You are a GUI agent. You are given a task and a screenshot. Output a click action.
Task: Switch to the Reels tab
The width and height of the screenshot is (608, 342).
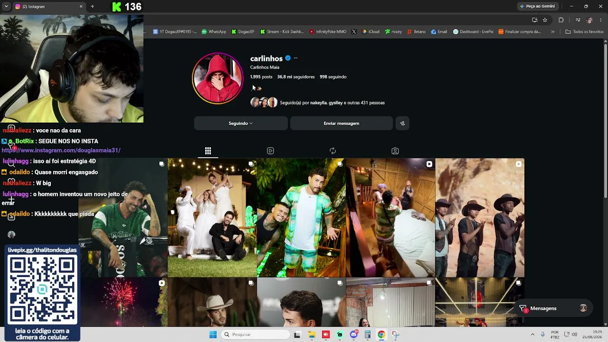pos(270,151)
